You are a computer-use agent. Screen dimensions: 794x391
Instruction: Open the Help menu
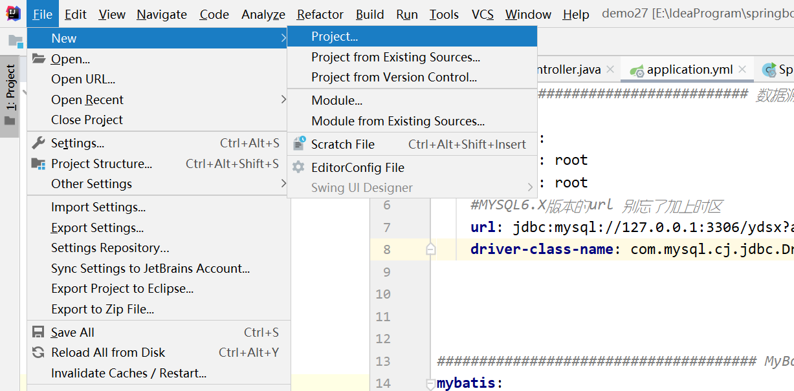[576, 14]
